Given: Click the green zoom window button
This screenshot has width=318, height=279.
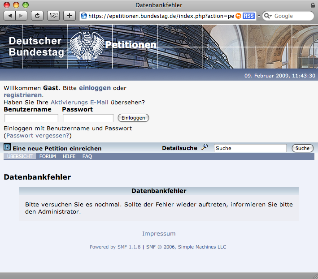Looking at the screenshot, I should (x=26, y=5).
